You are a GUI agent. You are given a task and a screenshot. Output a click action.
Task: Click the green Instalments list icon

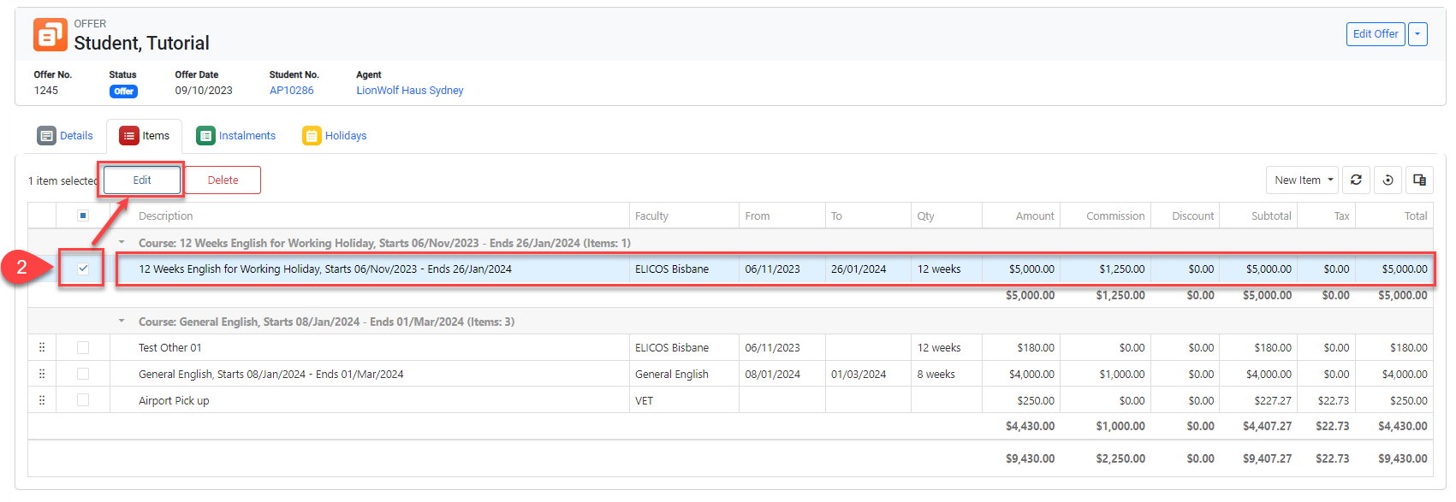(x=205, y=136)
